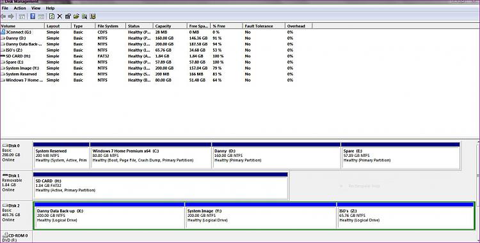Screen dimensions: 480x243
Task: Click the Delete (X) toolbar icon
Action: [x=60, y=17]
